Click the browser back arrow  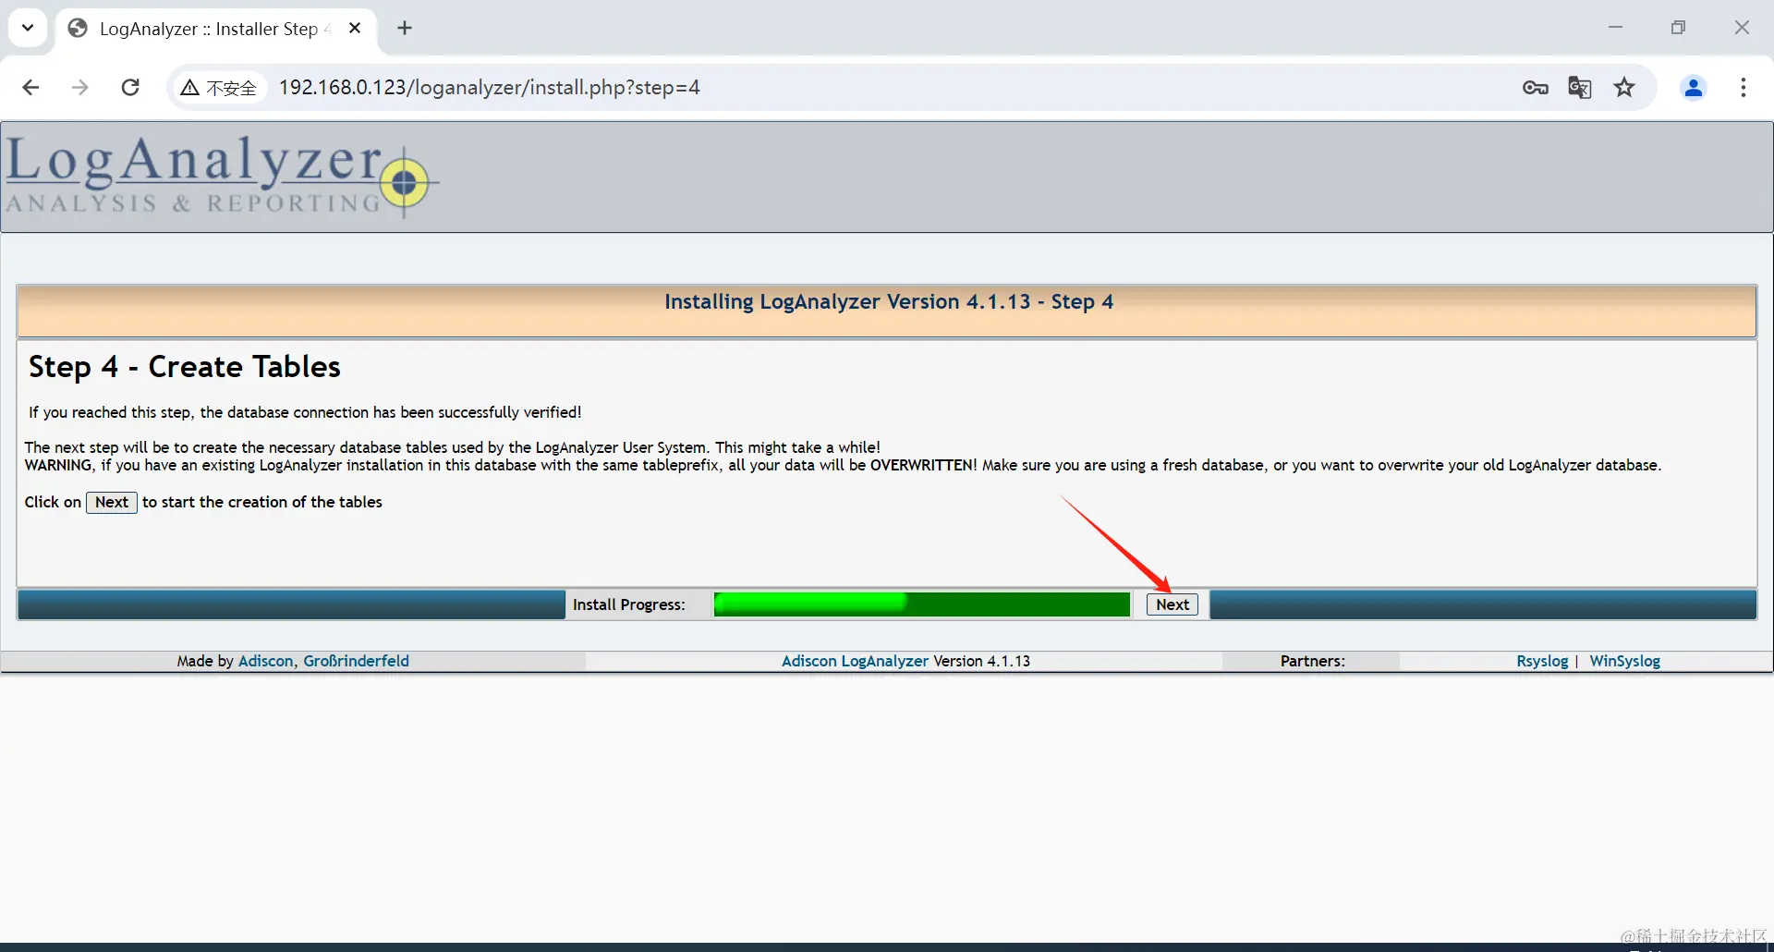[x=30, y=87]
